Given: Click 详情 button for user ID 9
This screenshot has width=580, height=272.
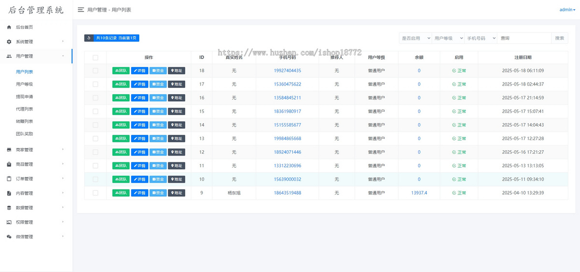Looking at the screenshot, I should pos(140,193).
